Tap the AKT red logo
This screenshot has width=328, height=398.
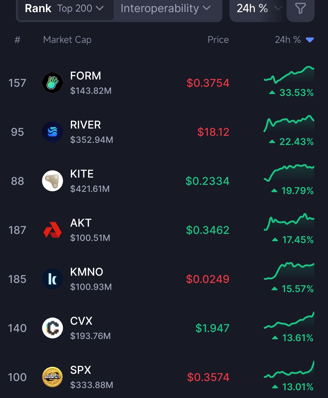[53, 230]
